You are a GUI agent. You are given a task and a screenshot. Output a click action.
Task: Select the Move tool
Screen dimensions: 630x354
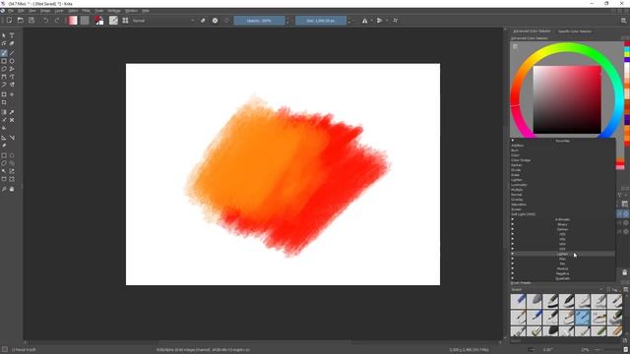12,94
